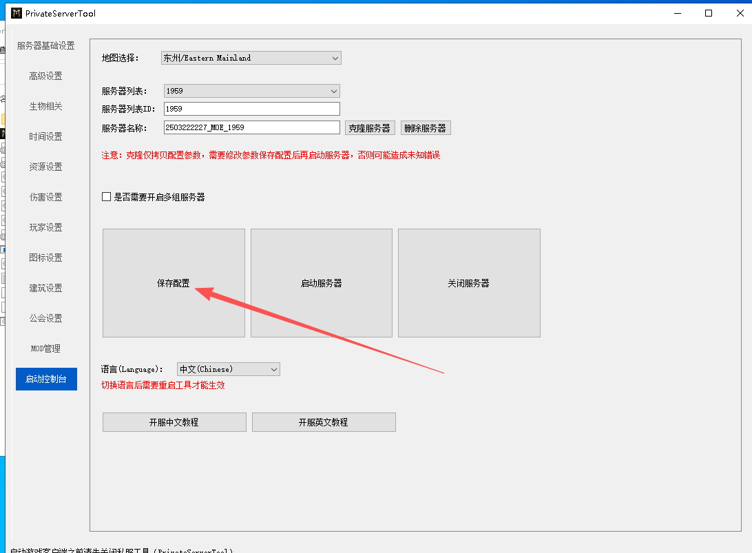Click the 保存配置 button
Viewport: 752px width, 553px height.
174,283
